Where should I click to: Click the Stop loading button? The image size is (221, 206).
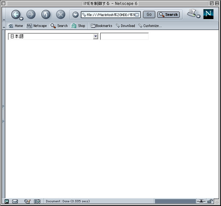[60, 15]
